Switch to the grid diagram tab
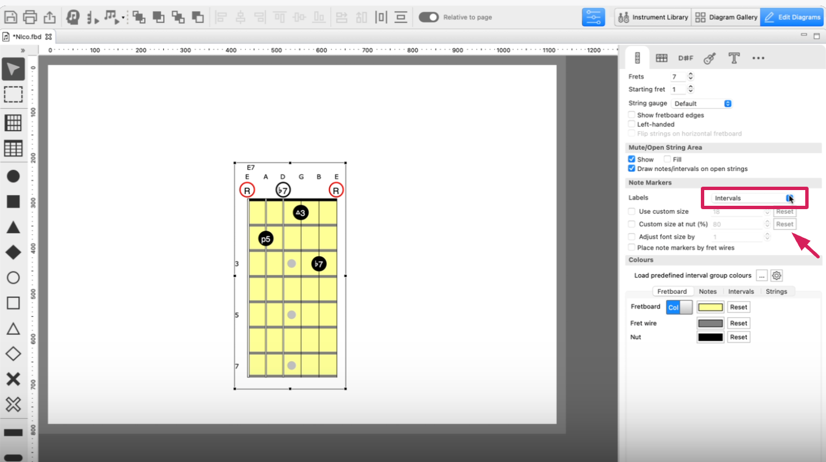The height and width of the screenshot is (462, 826). (x=662, y=58)
